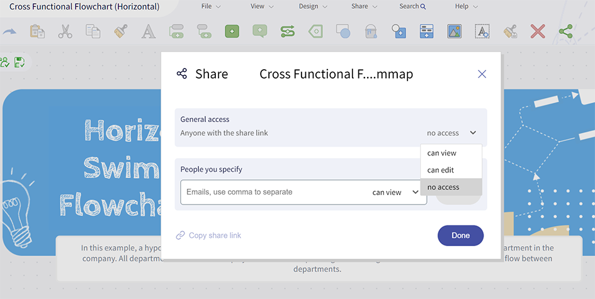Open the File menu
Viewport: 595px width, 299px height.
210,6
